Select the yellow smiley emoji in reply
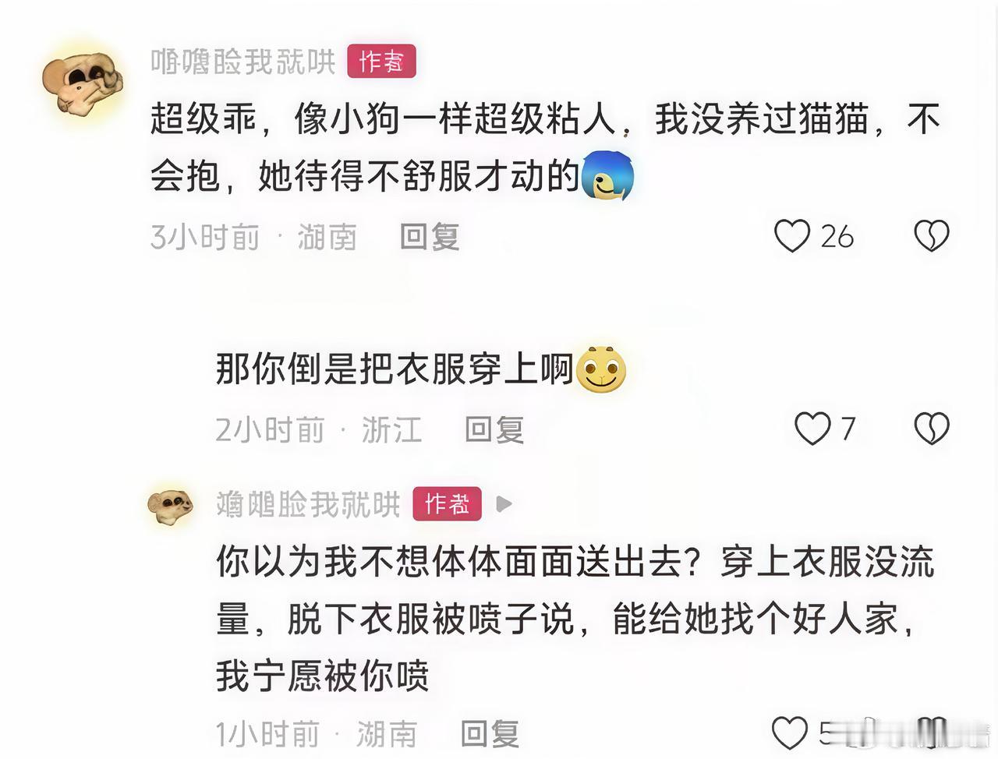This screenshot has height=759, width=998. tap(601, 369)
